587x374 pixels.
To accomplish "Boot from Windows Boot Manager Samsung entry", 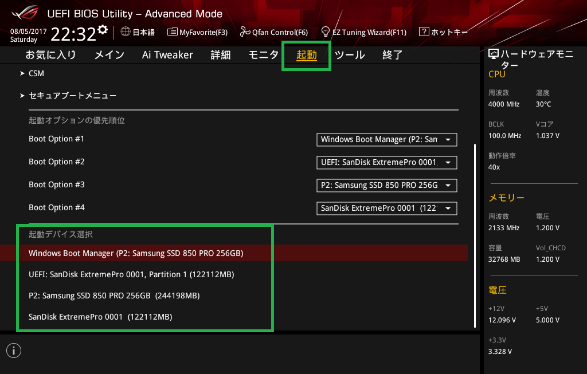I will tap(234, 253).
